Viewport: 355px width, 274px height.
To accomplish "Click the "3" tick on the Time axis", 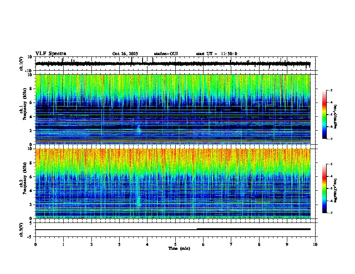I will pos(119,244).
